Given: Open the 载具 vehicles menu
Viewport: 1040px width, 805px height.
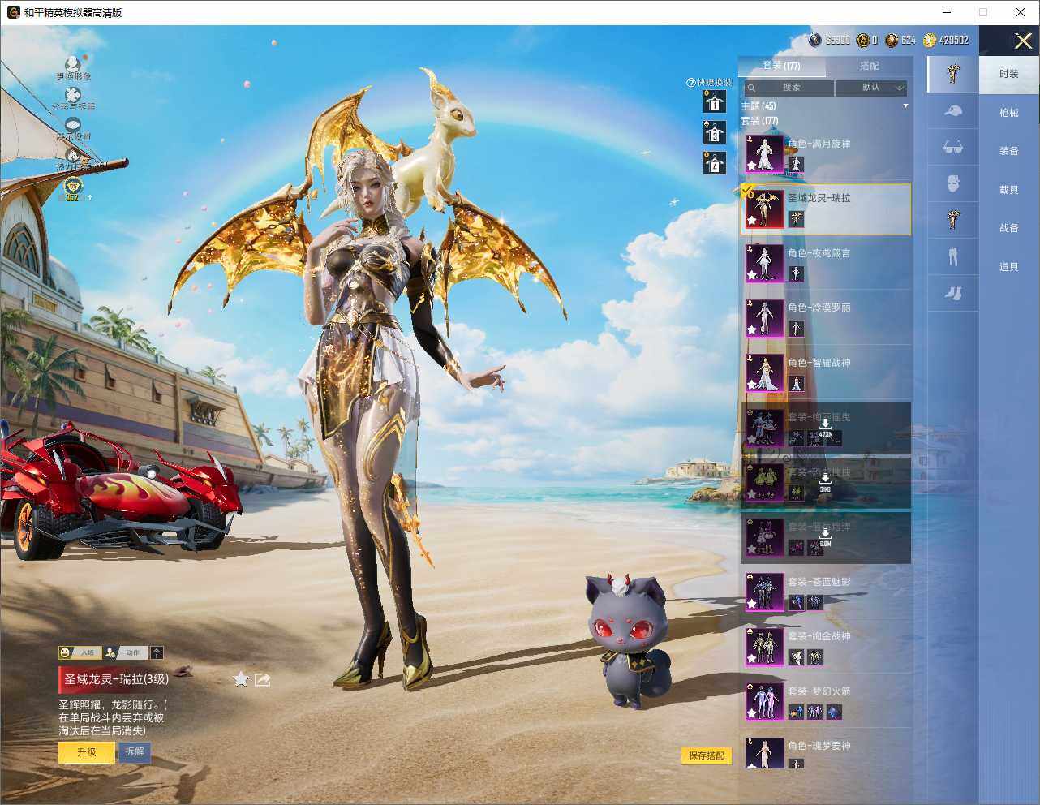Looking at the screenshot, I should pos(1009,190).
